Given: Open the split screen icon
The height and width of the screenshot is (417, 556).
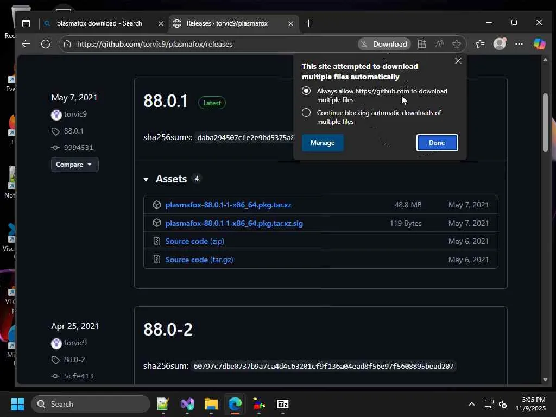Looking at the screenshot, I should click(x=421, y=44).
